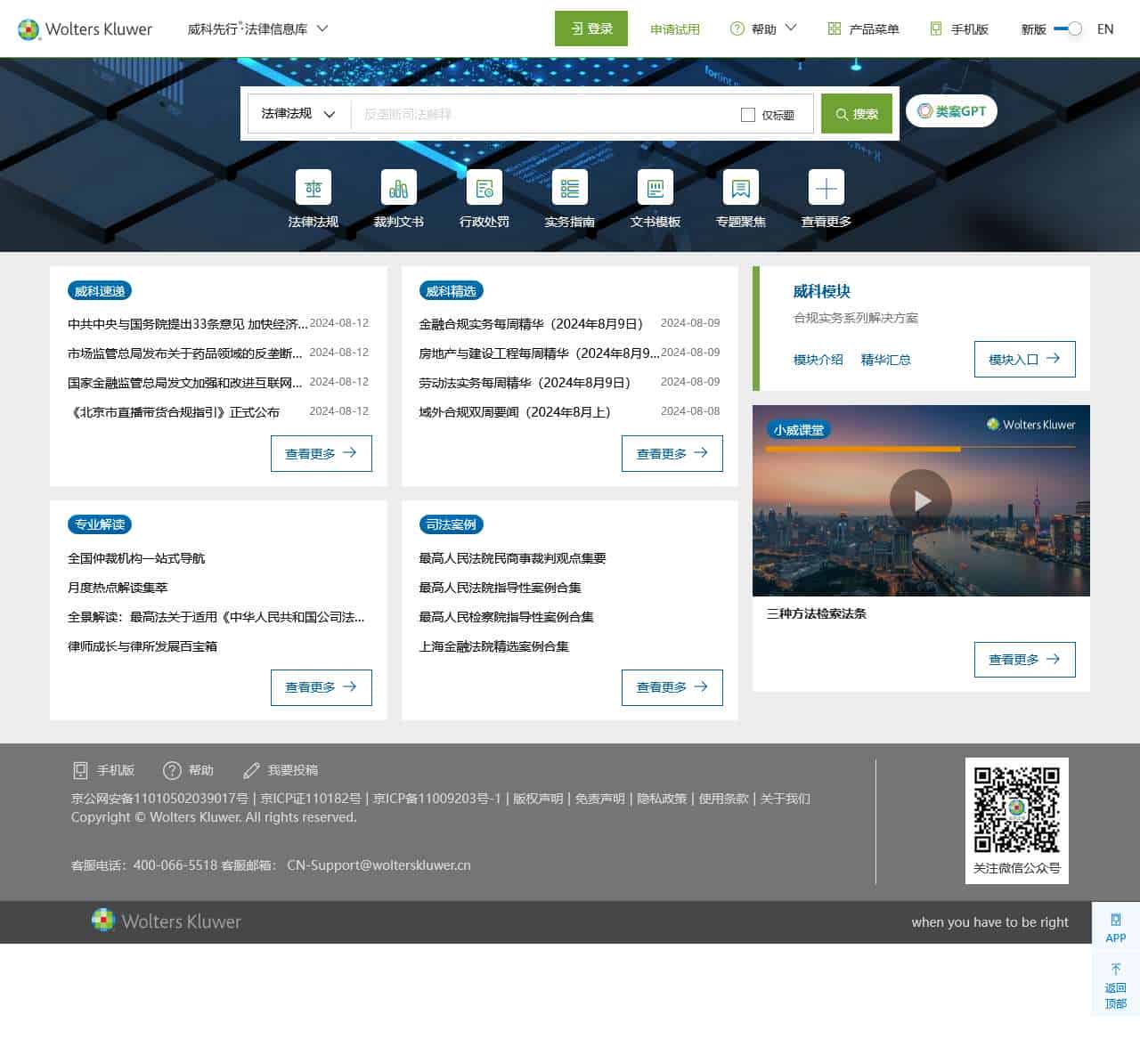Click 查看更多 in the 司法案例 card
The height and width of the screenshot is (1039, 1140).
672,687
